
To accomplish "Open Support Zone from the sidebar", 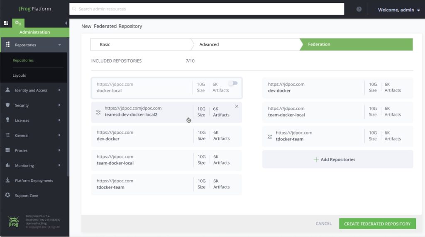I will tap(27, 196).
